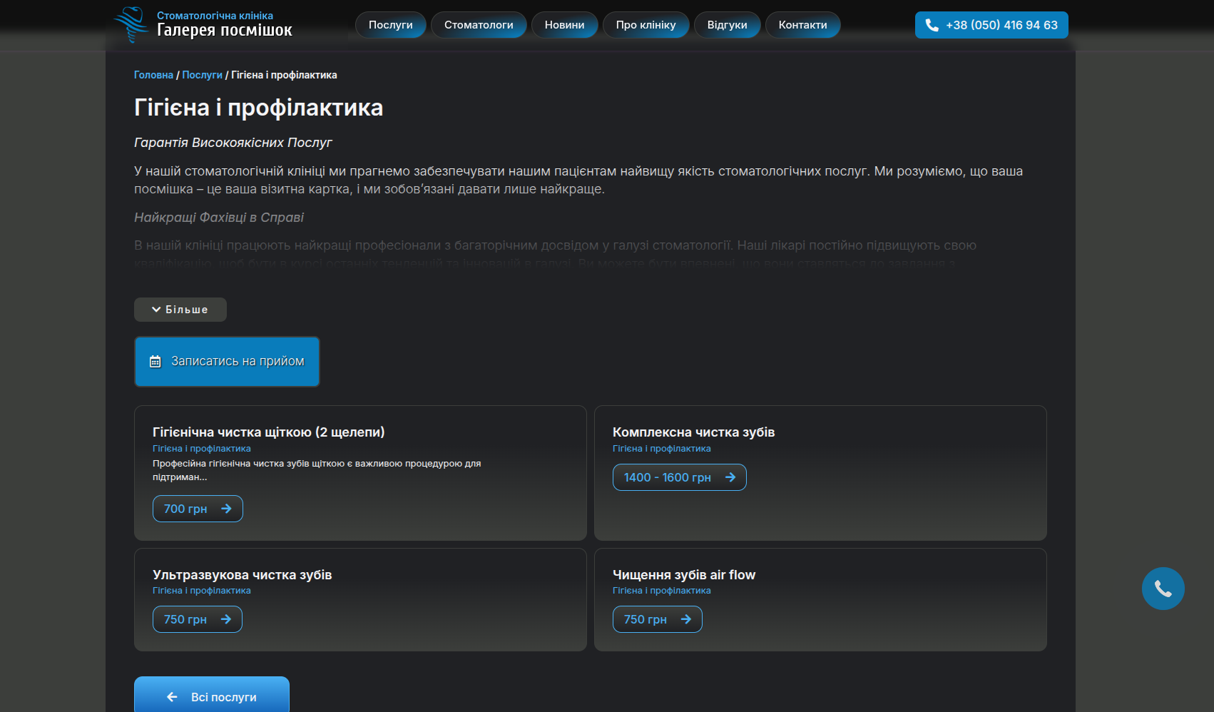The width and height of the screenshot is (1214, 712).
Task: Click the phone icon in header number button
Action: tap(932, 25)
